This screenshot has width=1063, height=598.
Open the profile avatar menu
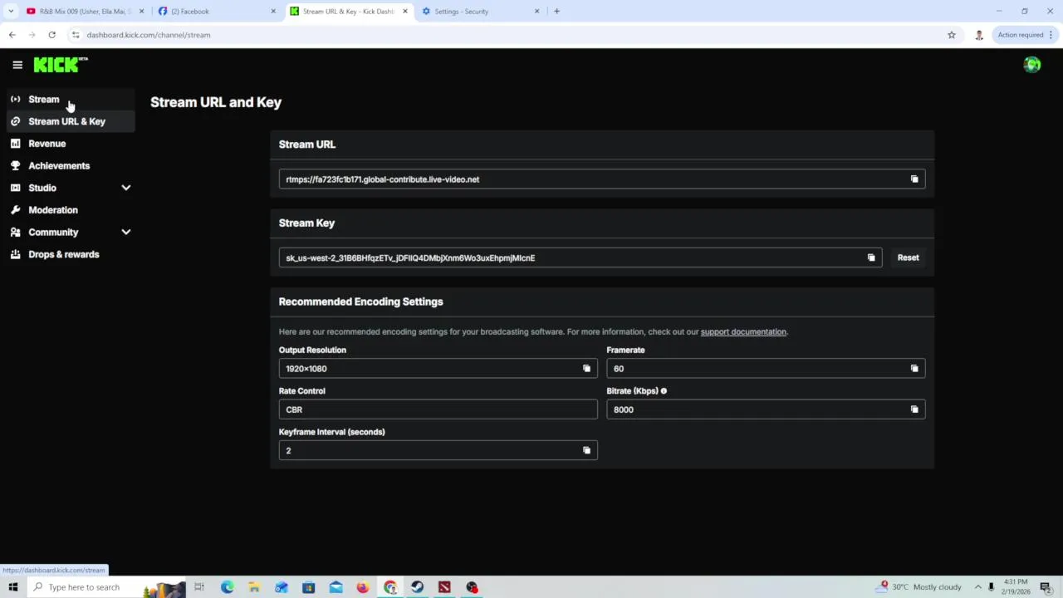click(x=1032, y=65)
